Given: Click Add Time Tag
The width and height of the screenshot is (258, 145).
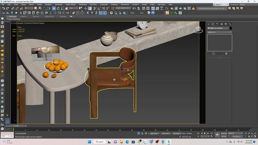Looking at the screenshot, I should [x=186, y=137].
